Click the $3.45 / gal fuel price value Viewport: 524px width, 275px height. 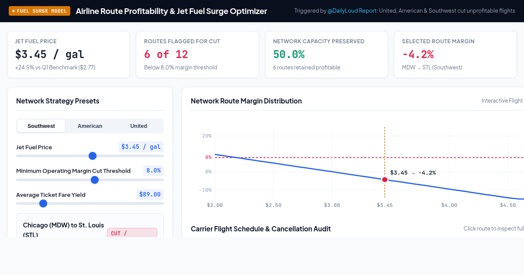141,147
